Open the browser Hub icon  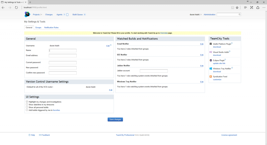point(245,8)
